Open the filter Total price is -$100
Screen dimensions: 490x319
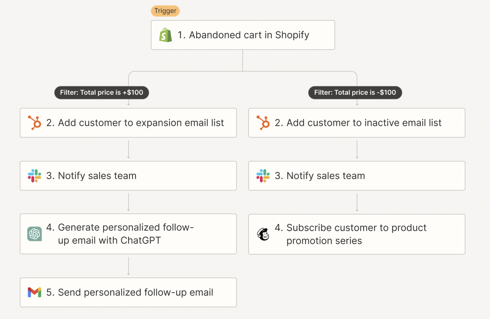pyautogui.click(x=355, y=93)
